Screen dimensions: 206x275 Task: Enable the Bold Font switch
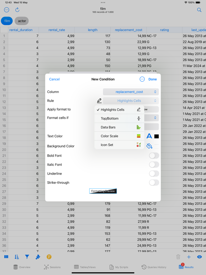[x=154, y=156]
